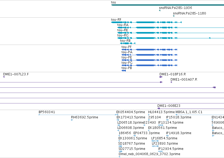This screenshot has width=224, height=158.
Task: Select the snoRNA:Psi28S-1936 label
Action: click(x=175, y=8)
